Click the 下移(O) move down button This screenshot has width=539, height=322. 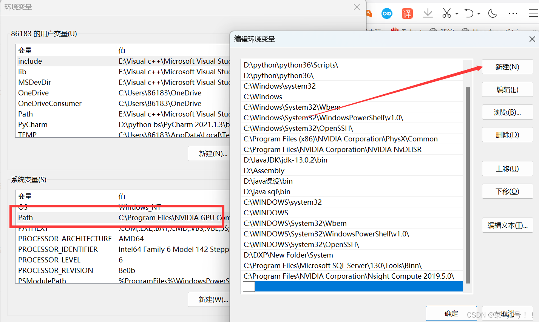point(507,191)
